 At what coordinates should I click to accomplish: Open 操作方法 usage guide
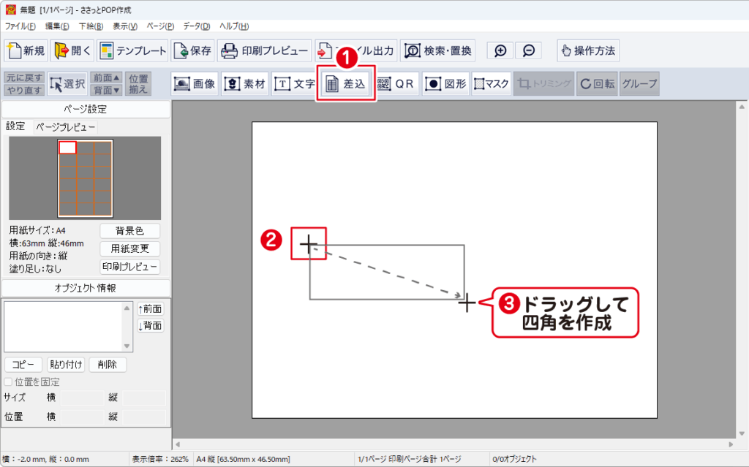click(x=587, y=51)
